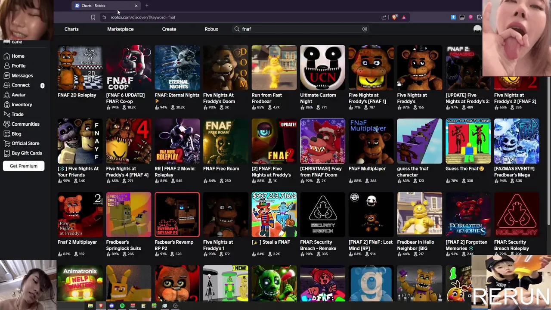Click the roblox.com address bar URL
The width and height of the screenshot is (551, 310).
(143, 17)
